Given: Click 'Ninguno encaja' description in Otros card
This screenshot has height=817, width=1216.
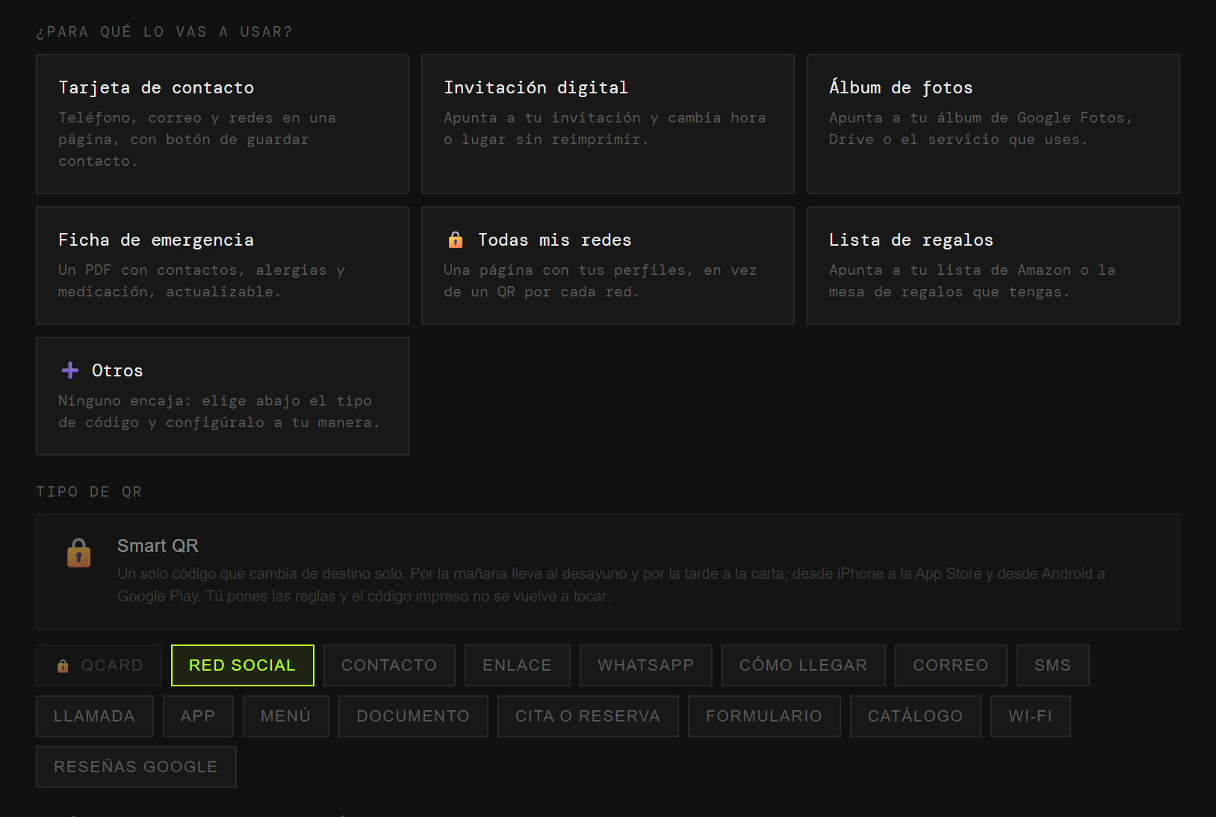Looking at the screenshot, I should click(219, 411).
